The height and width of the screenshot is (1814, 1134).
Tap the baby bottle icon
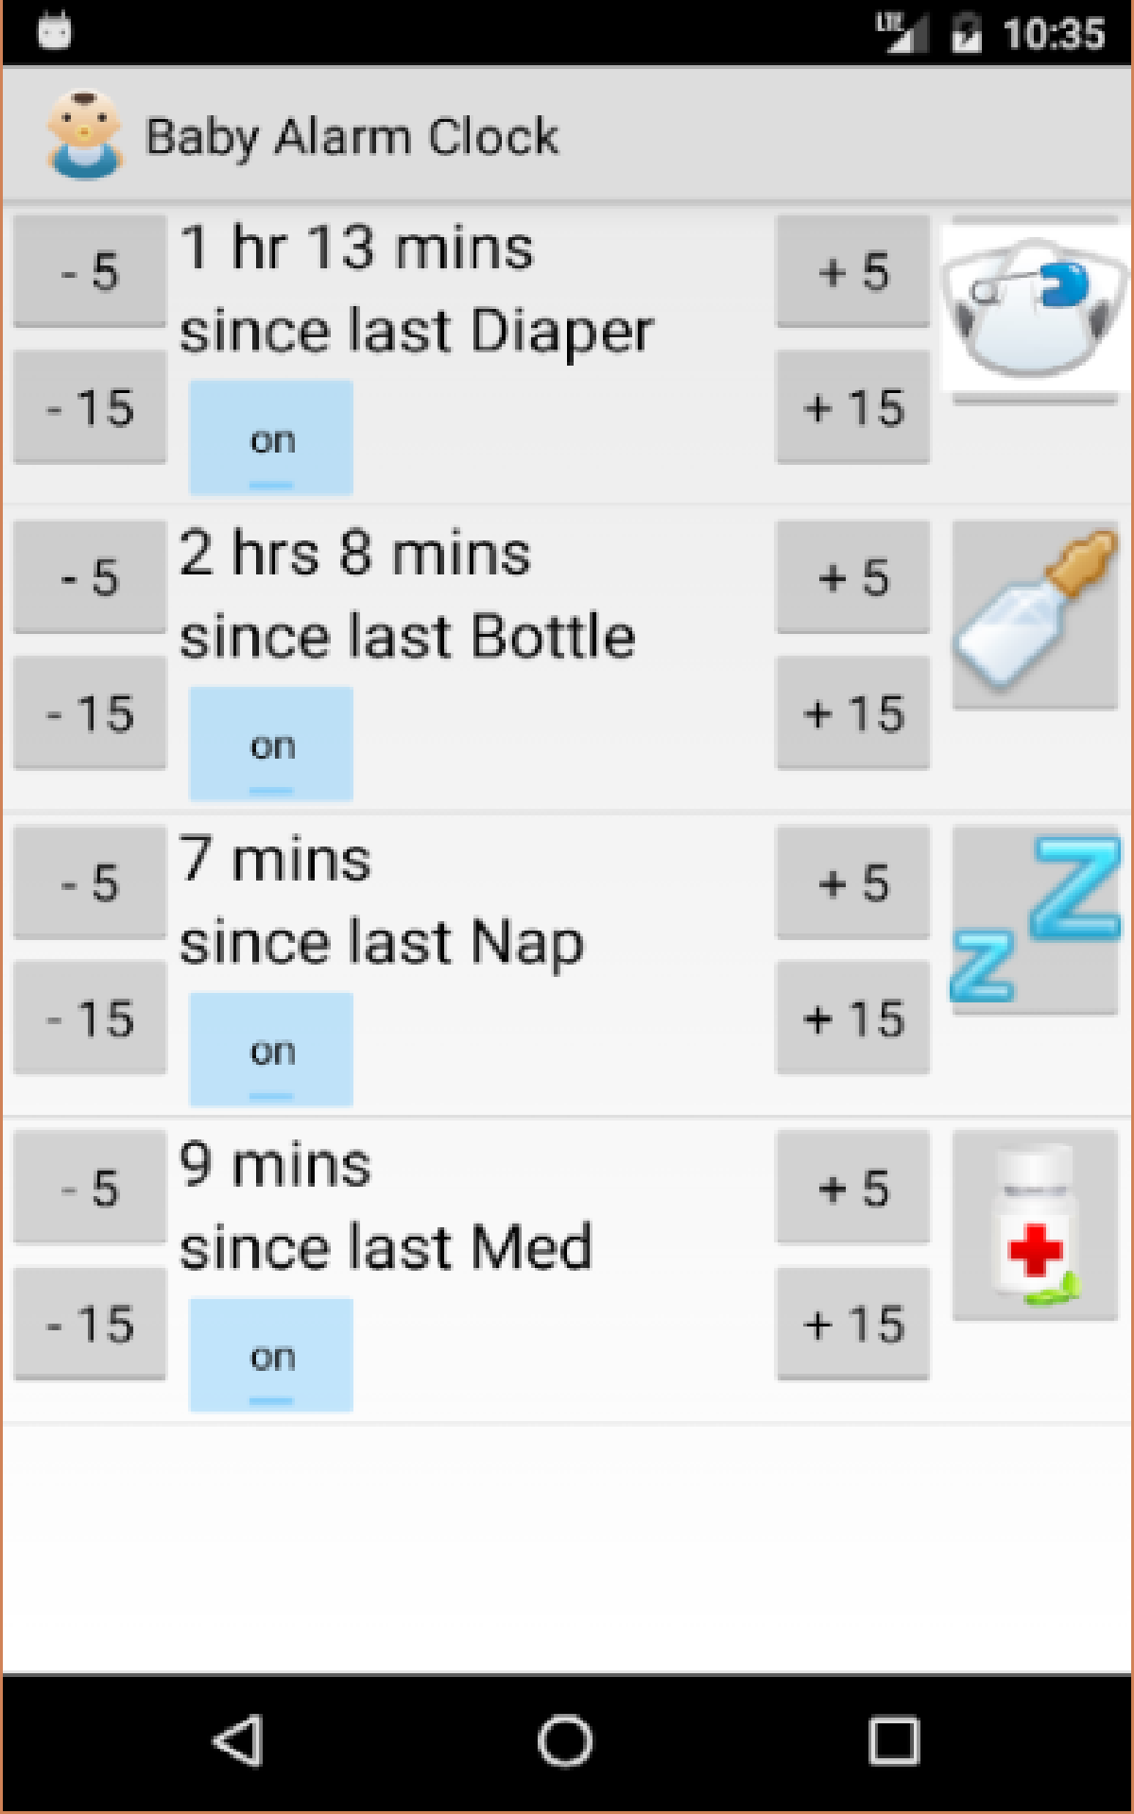tap(1035, 613)
